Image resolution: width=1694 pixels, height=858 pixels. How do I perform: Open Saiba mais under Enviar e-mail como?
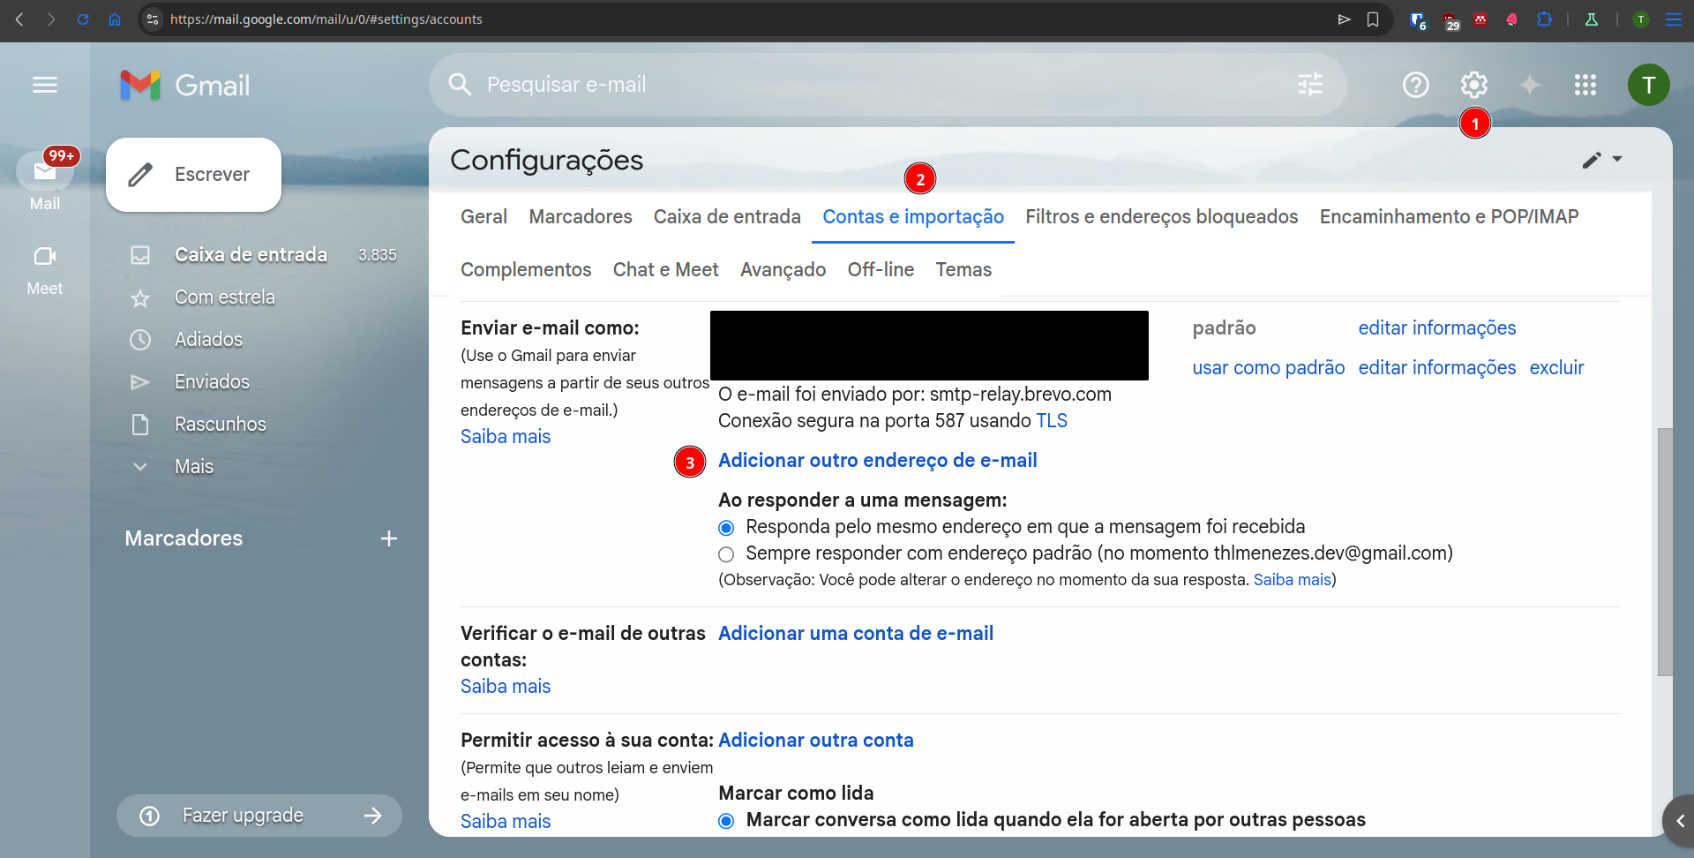click(506, 437)
